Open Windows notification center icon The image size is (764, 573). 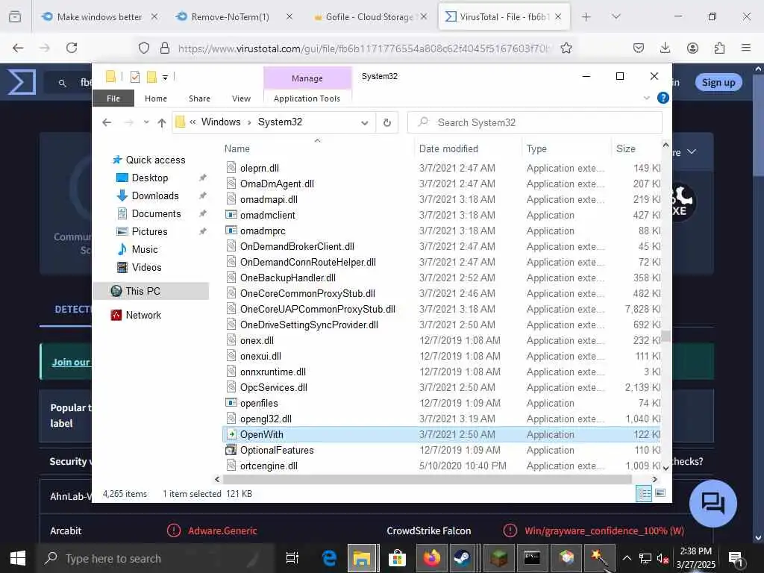coord(735,558)
